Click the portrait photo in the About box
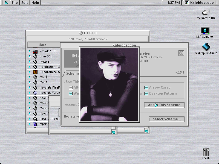219x164 pixels. (109, 84)
